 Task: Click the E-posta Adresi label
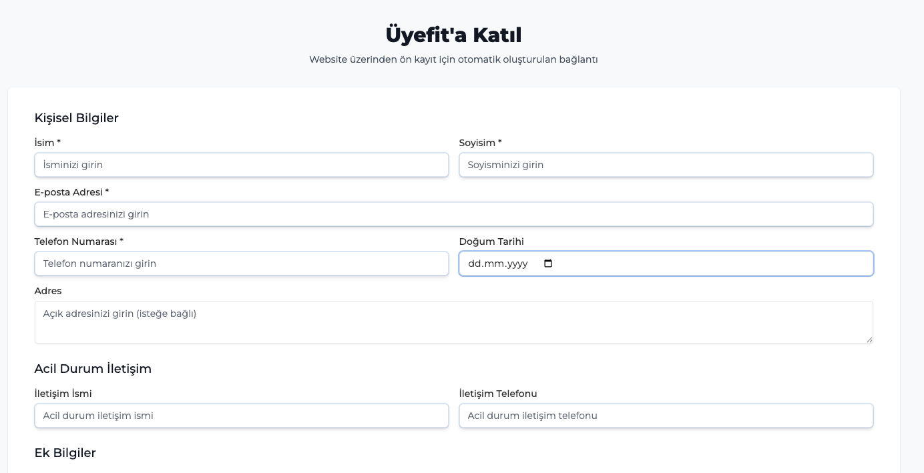[71, 192]
